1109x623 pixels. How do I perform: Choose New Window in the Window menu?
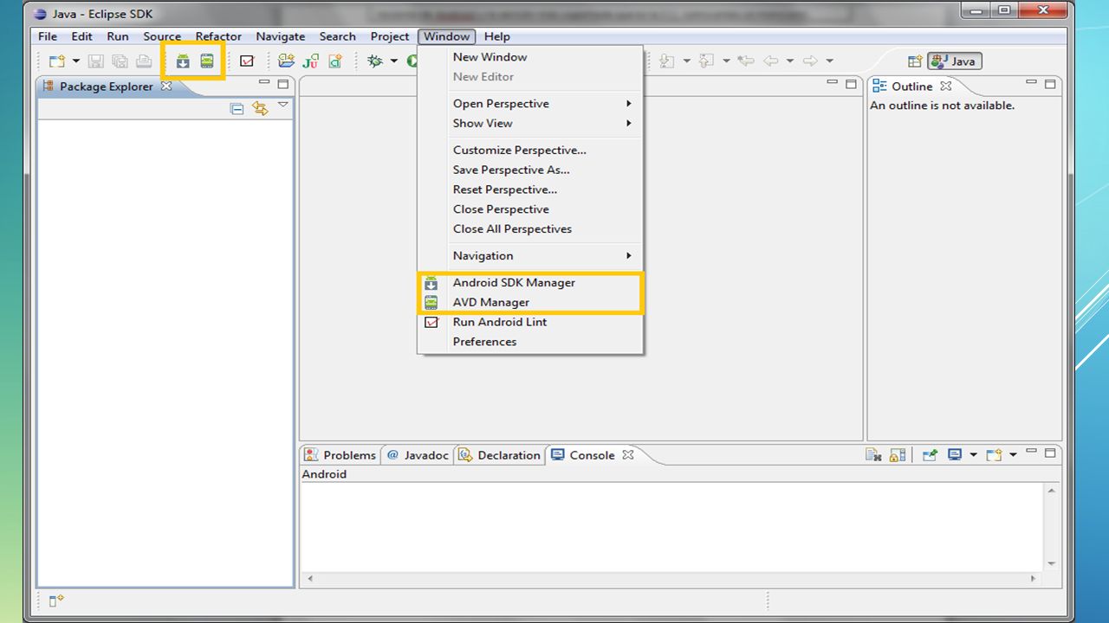click(x=530, y=56)
